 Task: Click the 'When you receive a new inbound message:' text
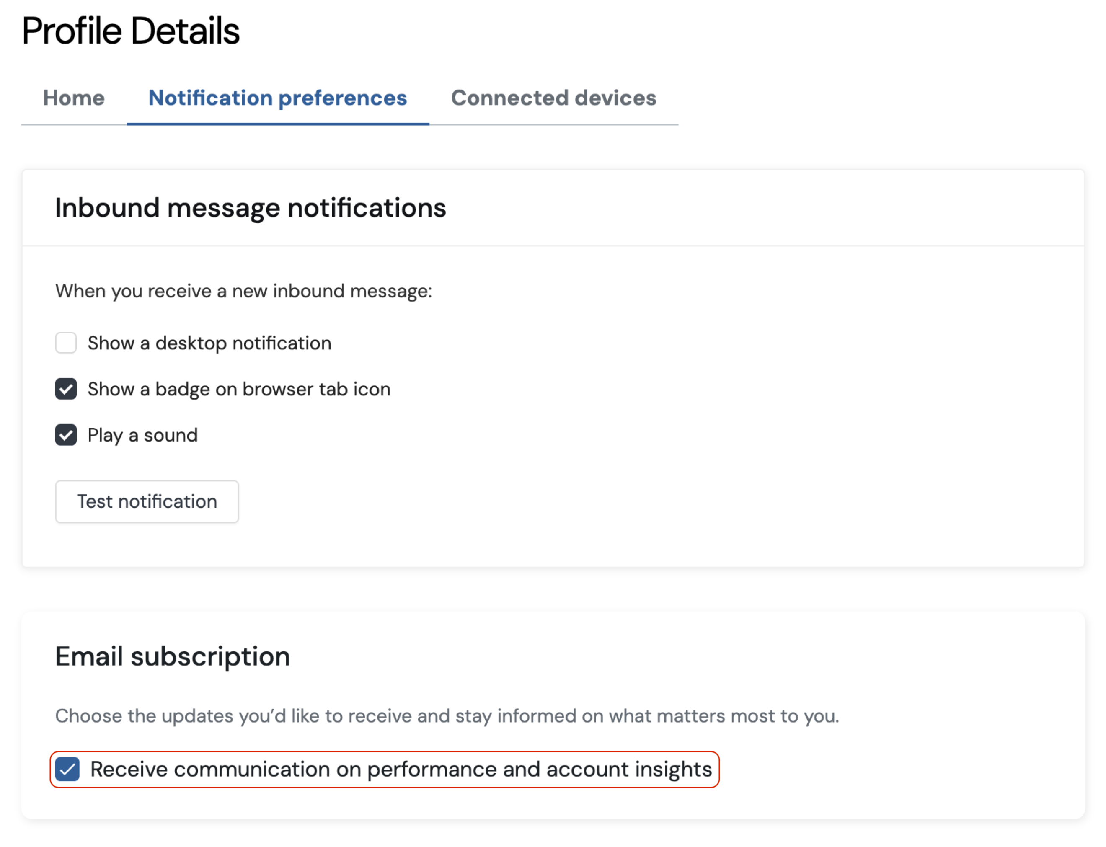243,291
